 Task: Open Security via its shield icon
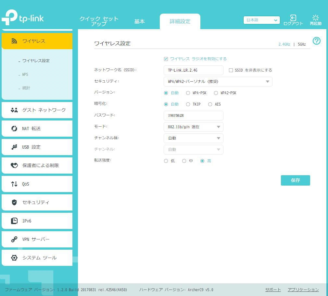point(14,202)
